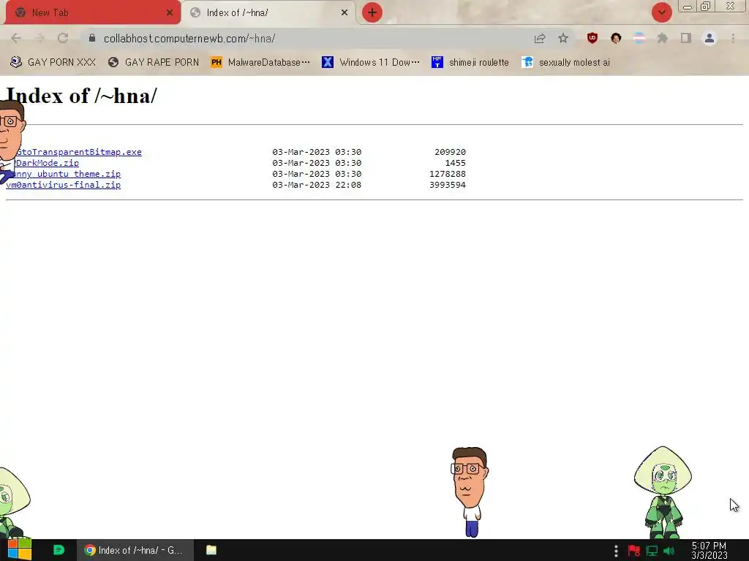Click the Peridot shimeji beside the mouse cursor

point(663,492)
